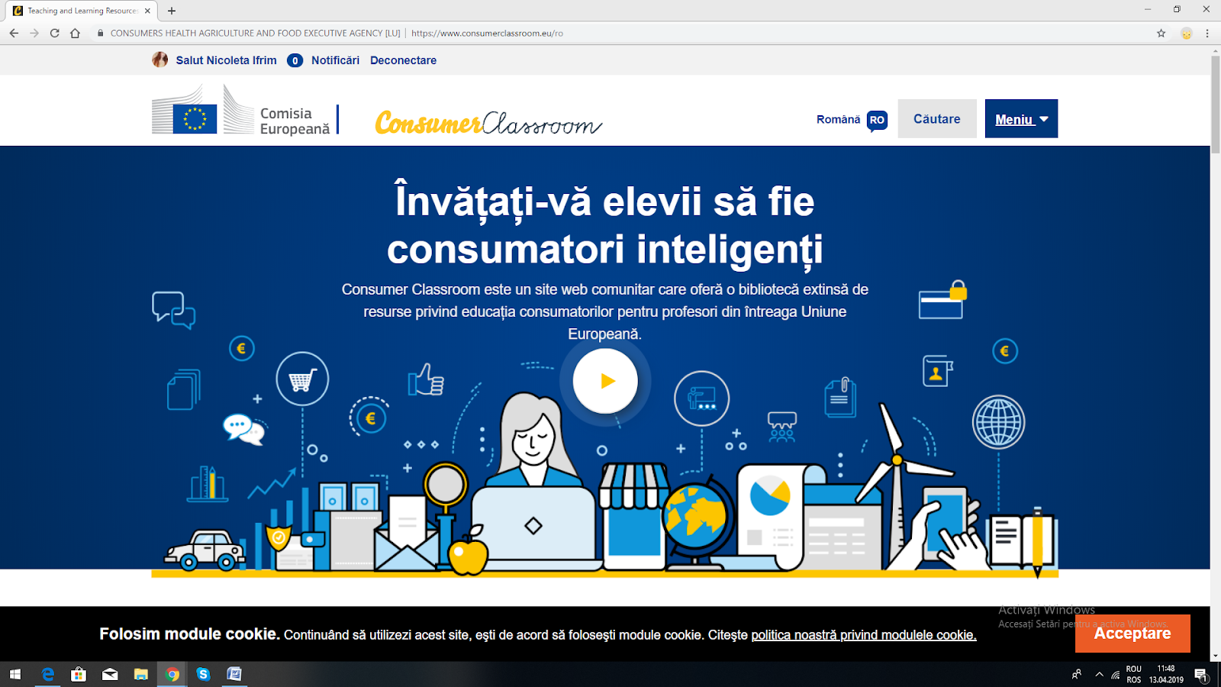Open the Chrome three-dot menu
The width and height of the screenshot is (1221, 687).
click(x=1207, y=33)
